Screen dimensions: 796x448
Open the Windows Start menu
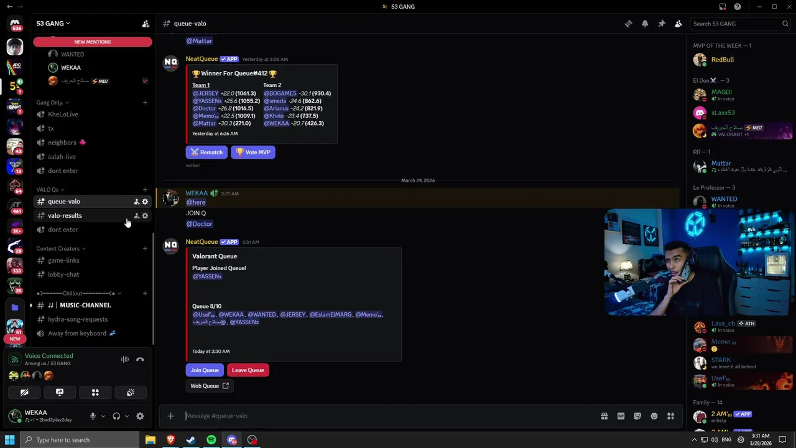[9, 440]
